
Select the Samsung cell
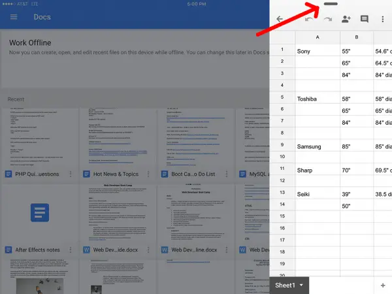(x=318, y=145)
